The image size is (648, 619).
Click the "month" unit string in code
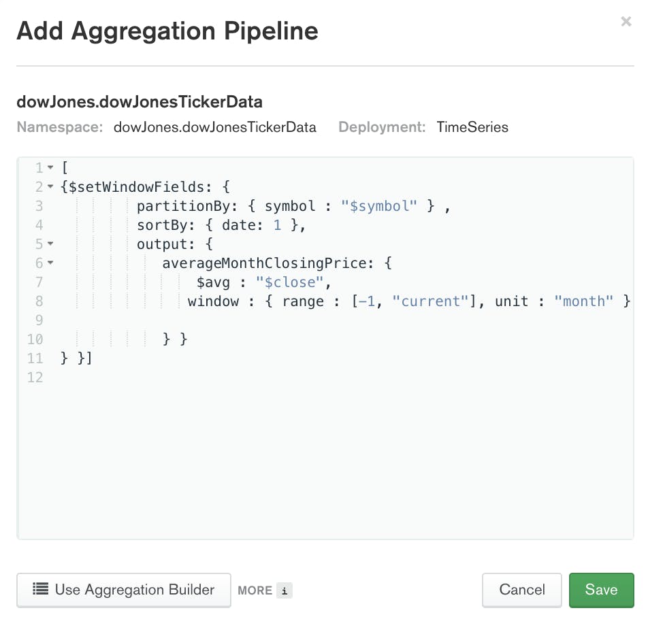(x=583, y=301)
